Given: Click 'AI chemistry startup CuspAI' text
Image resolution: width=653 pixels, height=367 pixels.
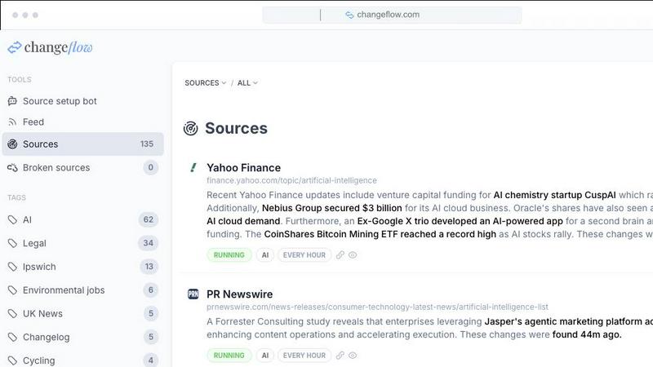Looking at the screenshot, I should 554,195.
